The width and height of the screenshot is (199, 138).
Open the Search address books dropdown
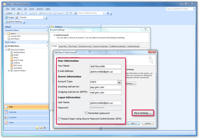104,13
